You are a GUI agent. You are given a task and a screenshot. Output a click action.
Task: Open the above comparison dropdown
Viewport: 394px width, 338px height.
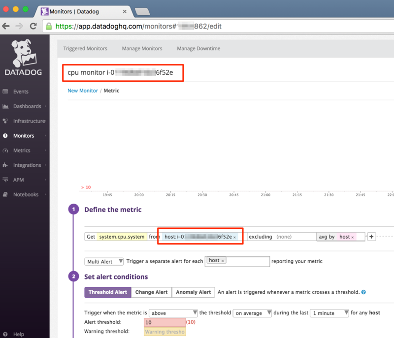click(173, 313)
